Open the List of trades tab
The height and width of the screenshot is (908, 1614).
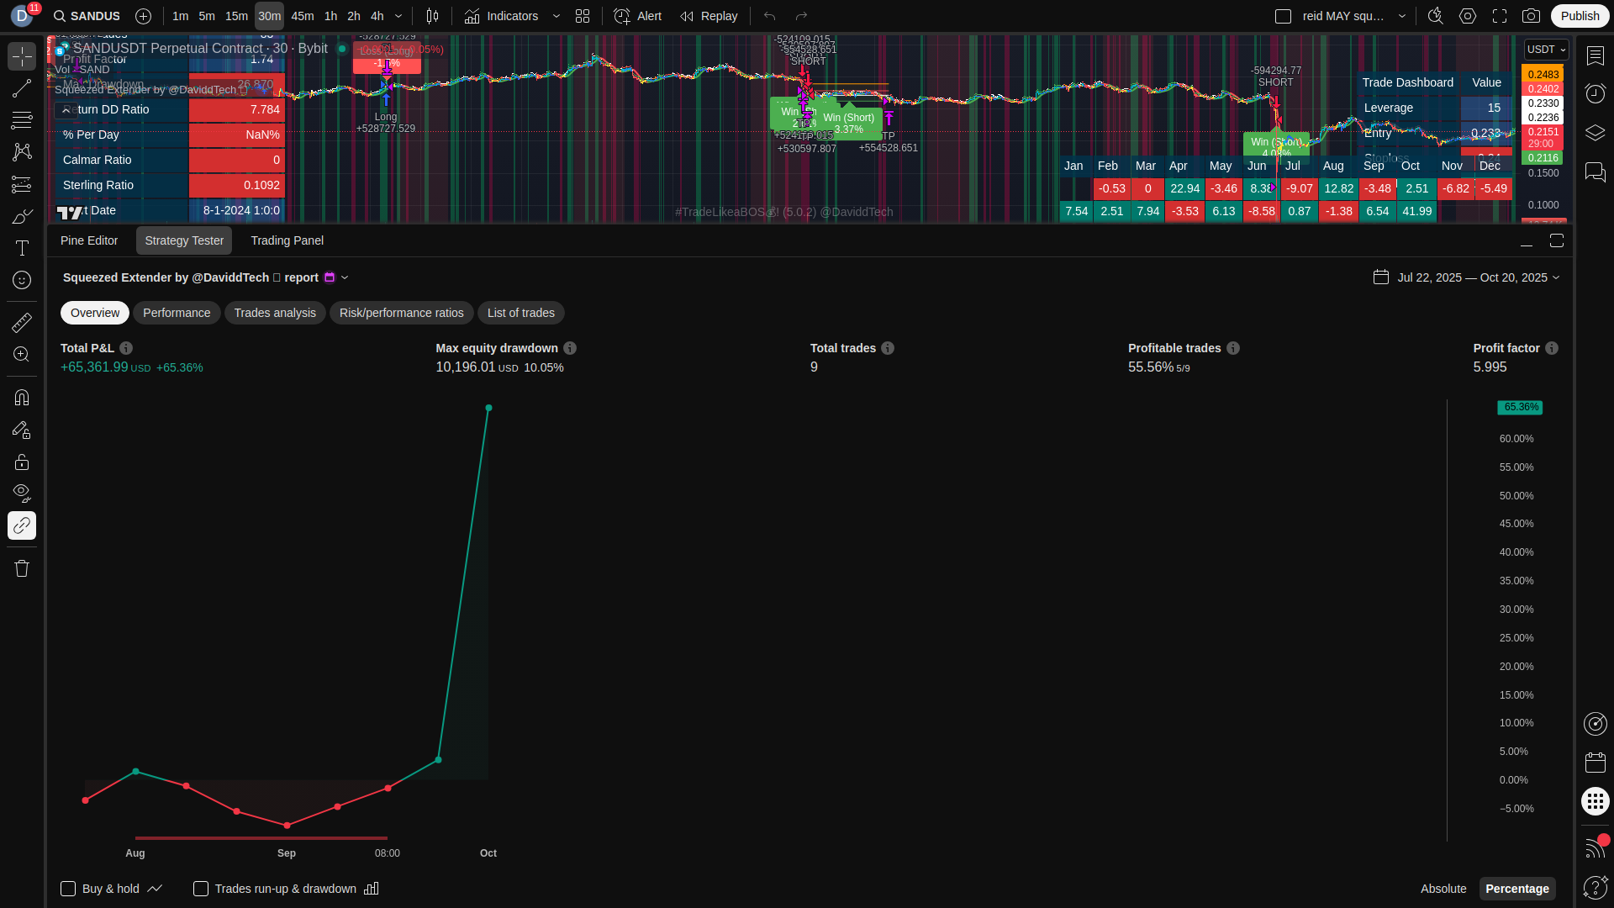click(x=520, y=313)
